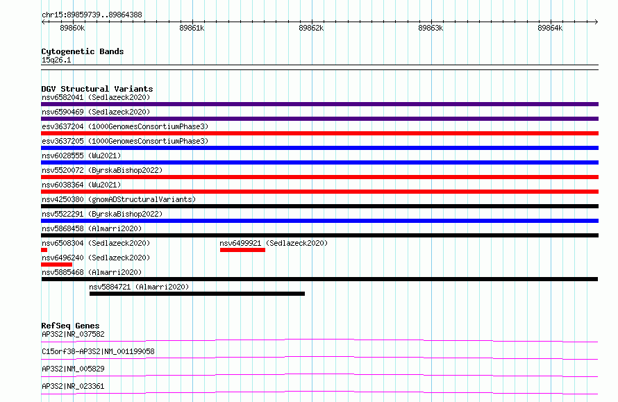This screenshot has width=618, height=402.
Task: Click the nsv6590469 (Sedlazeck2020) label
Action: point(96,112)
